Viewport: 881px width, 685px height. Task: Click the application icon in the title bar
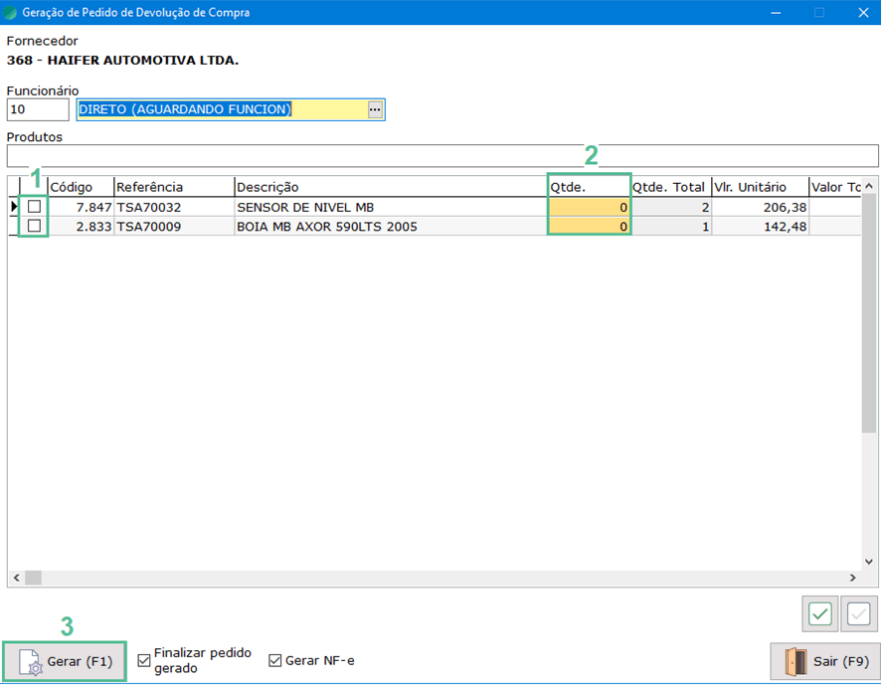(11, 13)
